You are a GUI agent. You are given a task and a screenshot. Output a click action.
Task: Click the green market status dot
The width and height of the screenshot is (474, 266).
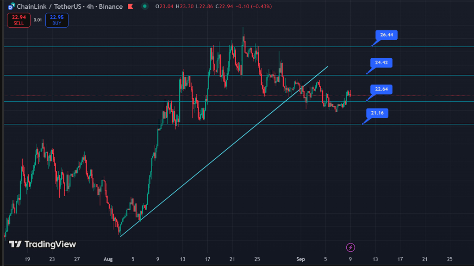pyautogui.click(x=145, y=6)
